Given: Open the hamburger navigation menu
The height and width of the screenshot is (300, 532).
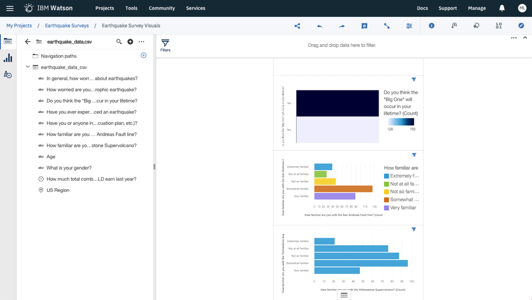Looking at the screenshot, I should click(x=10, y=8).
